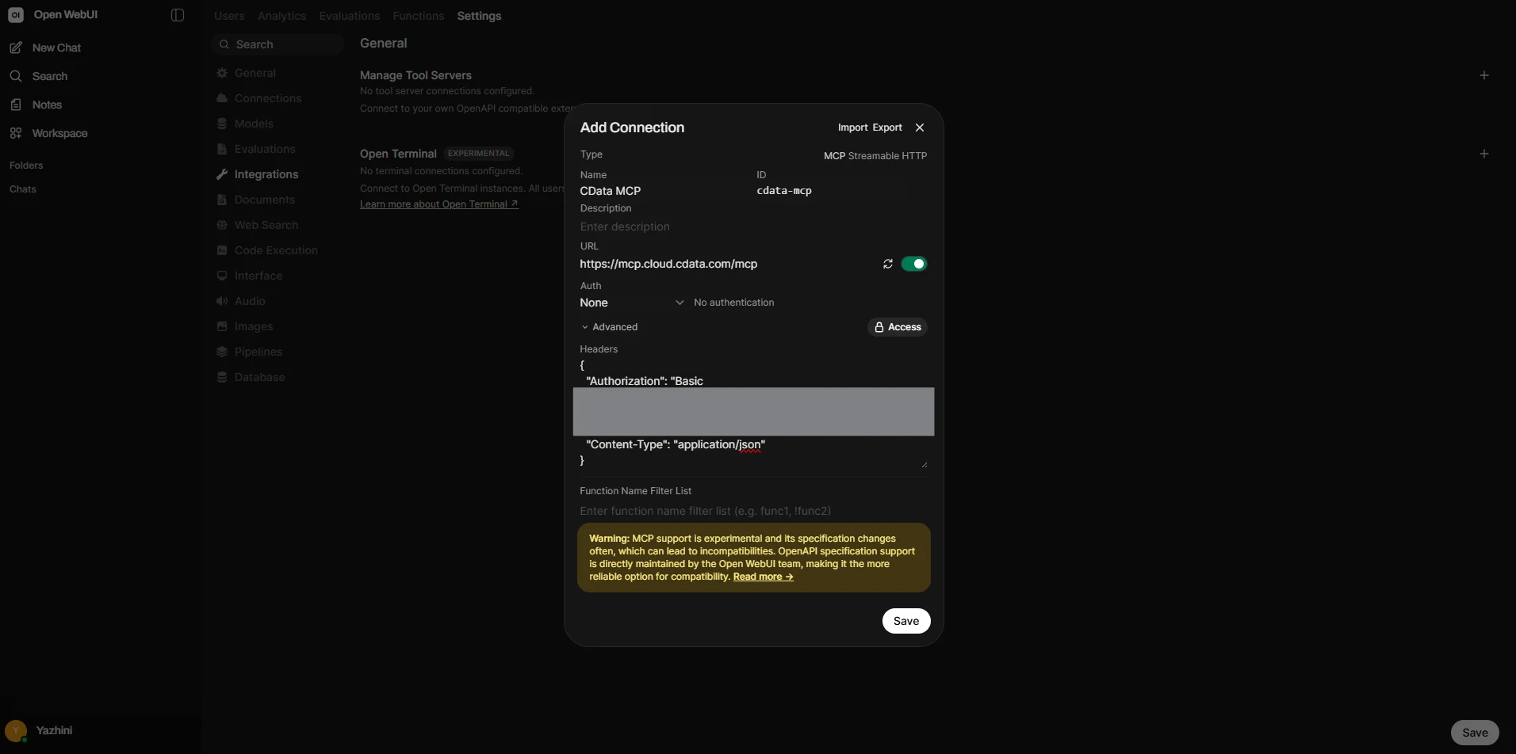The width and height of the screenshot is (1516, 754).
Task: Click the database icon beside Database
Action: (222, 377)
